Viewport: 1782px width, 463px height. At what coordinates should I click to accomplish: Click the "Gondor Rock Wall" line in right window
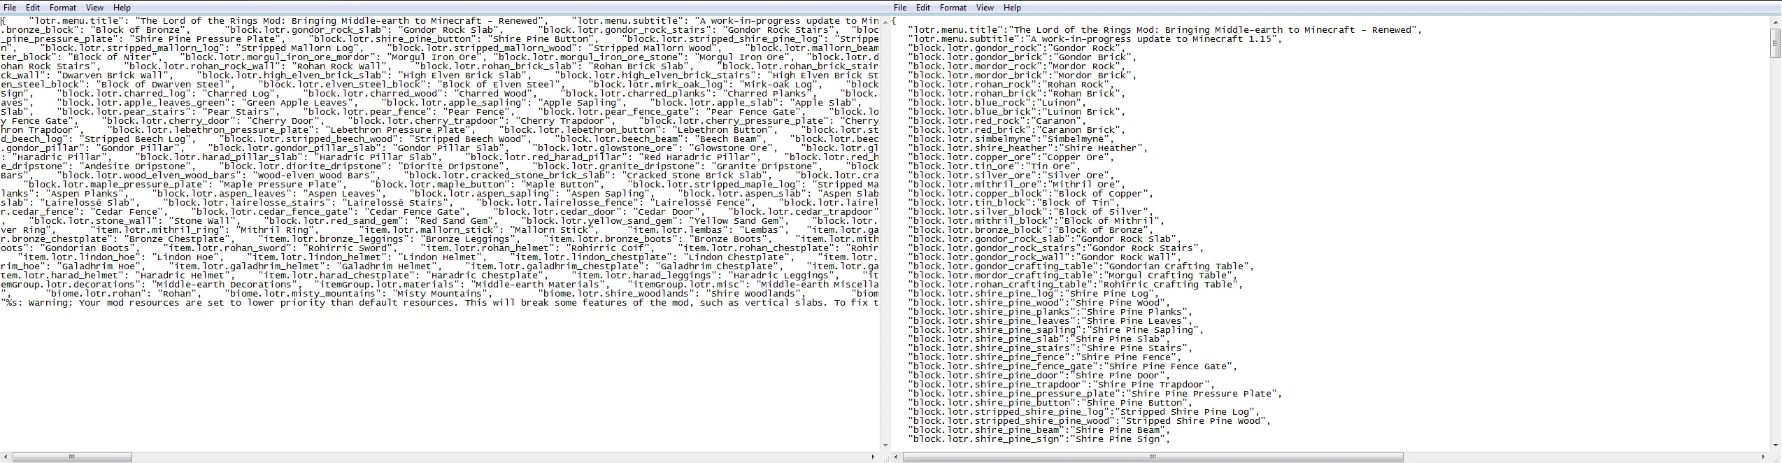coord(1046,257)
